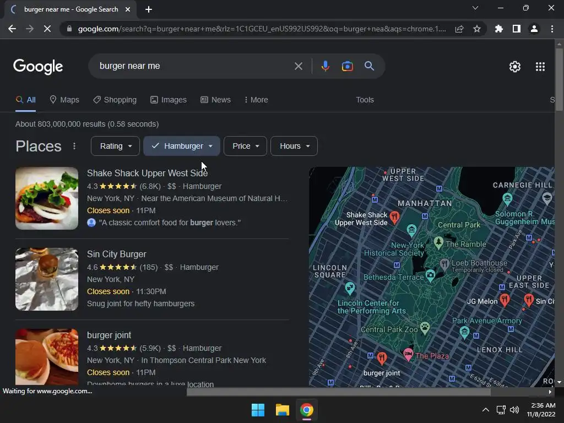Toggle the checked Hamburger filter

182,146
